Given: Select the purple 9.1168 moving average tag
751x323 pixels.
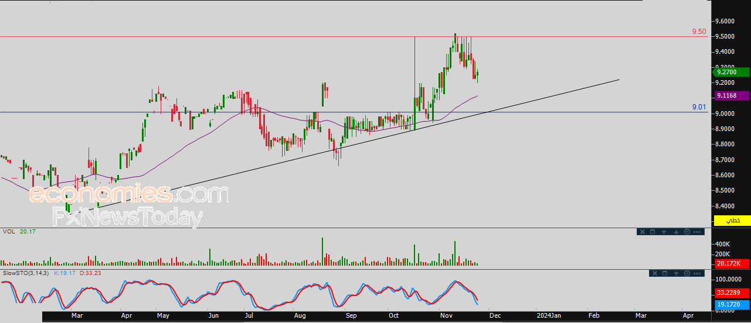Looking at the screenshot, I should tap(732, 95).
